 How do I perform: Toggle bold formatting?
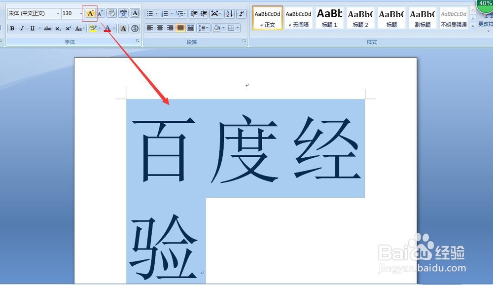12,28
